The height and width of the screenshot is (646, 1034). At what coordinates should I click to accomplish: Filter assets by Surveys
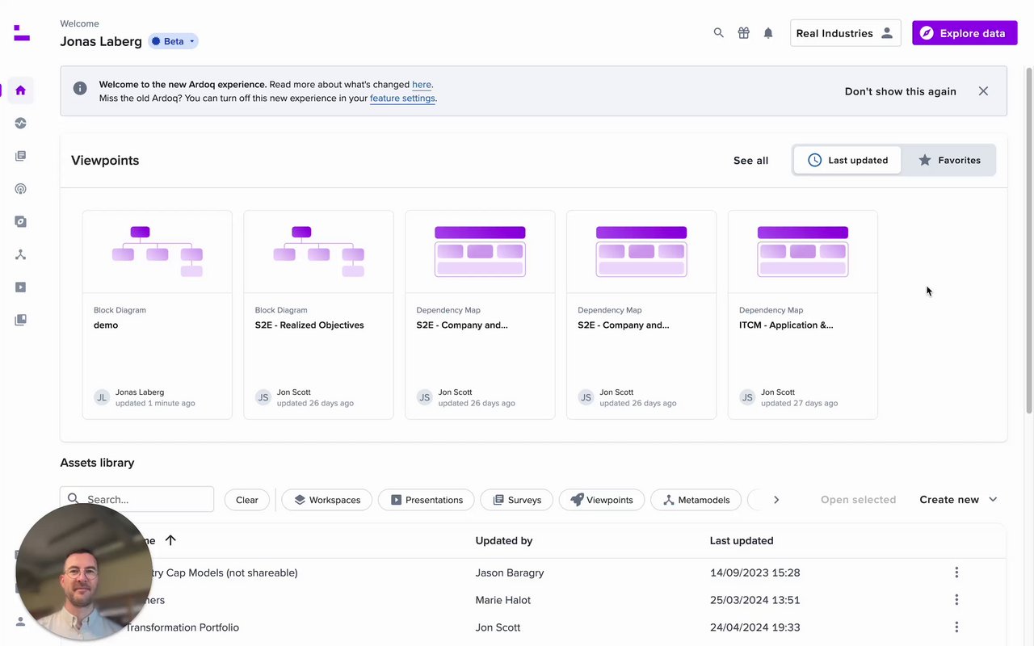point(516,500)
